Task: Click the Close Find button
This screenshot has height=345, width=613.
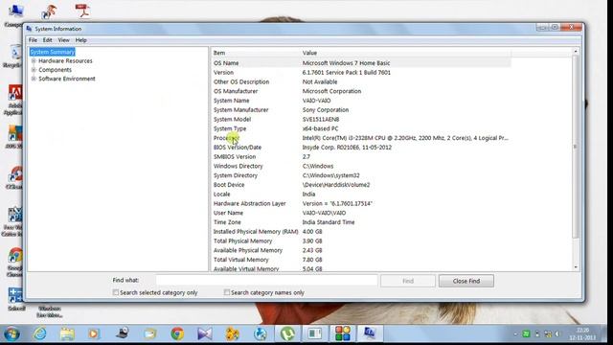Action: click(466, 281)
